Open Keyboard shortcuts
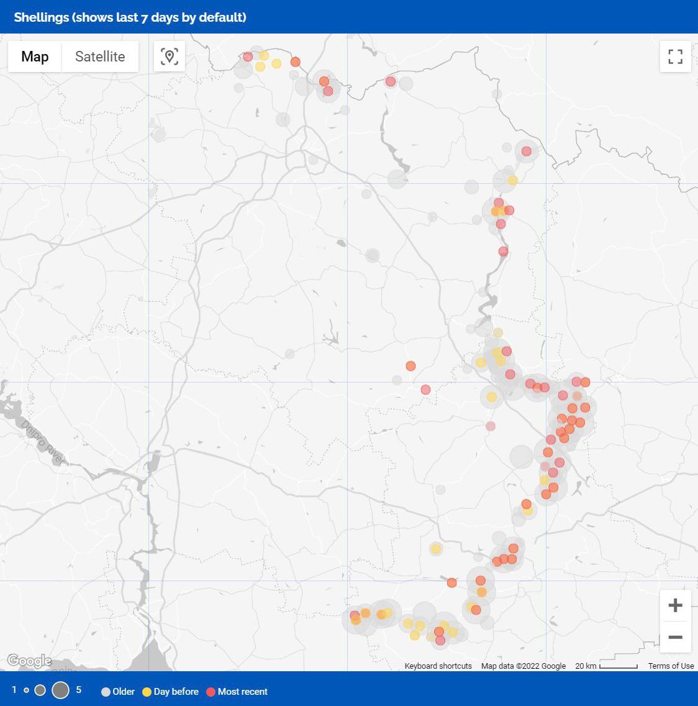This screenshot has height=706, width=698. (x=438, y=666)
